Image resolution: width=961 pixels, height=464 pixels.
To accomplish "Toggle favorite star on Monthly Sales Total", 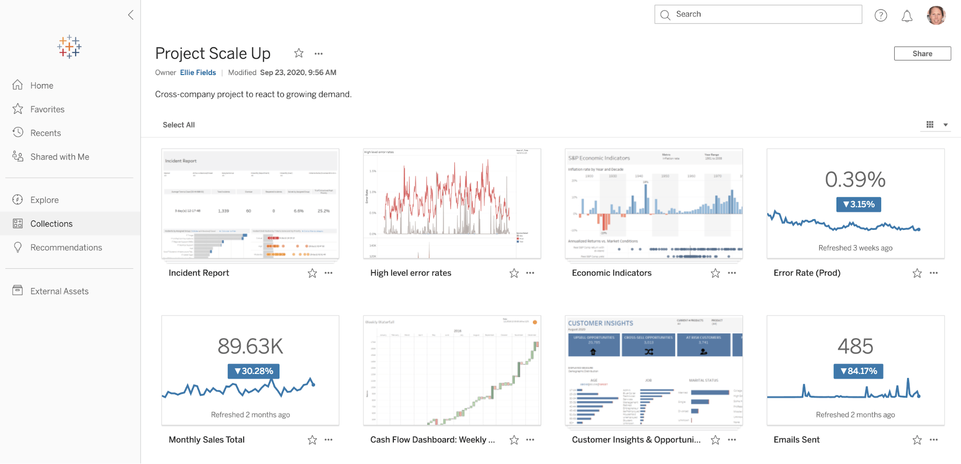I will [312, 440].
